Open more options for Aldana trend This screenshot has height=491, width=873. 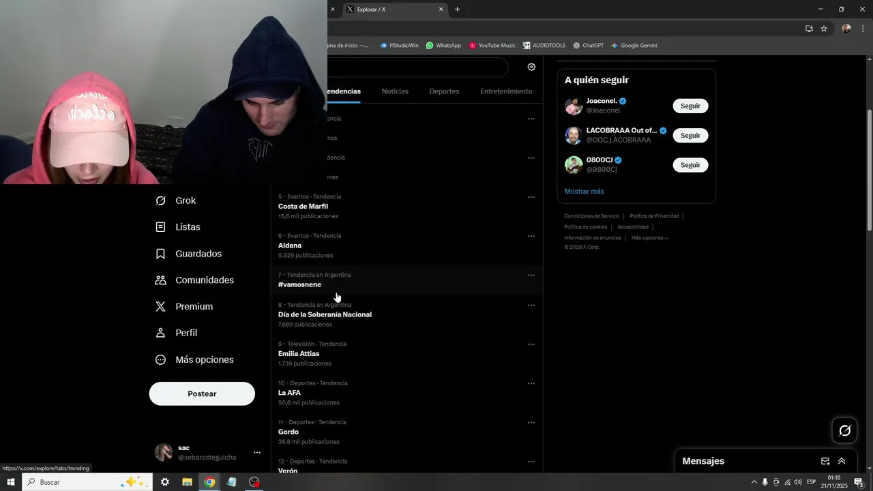[x=531, y=236]
